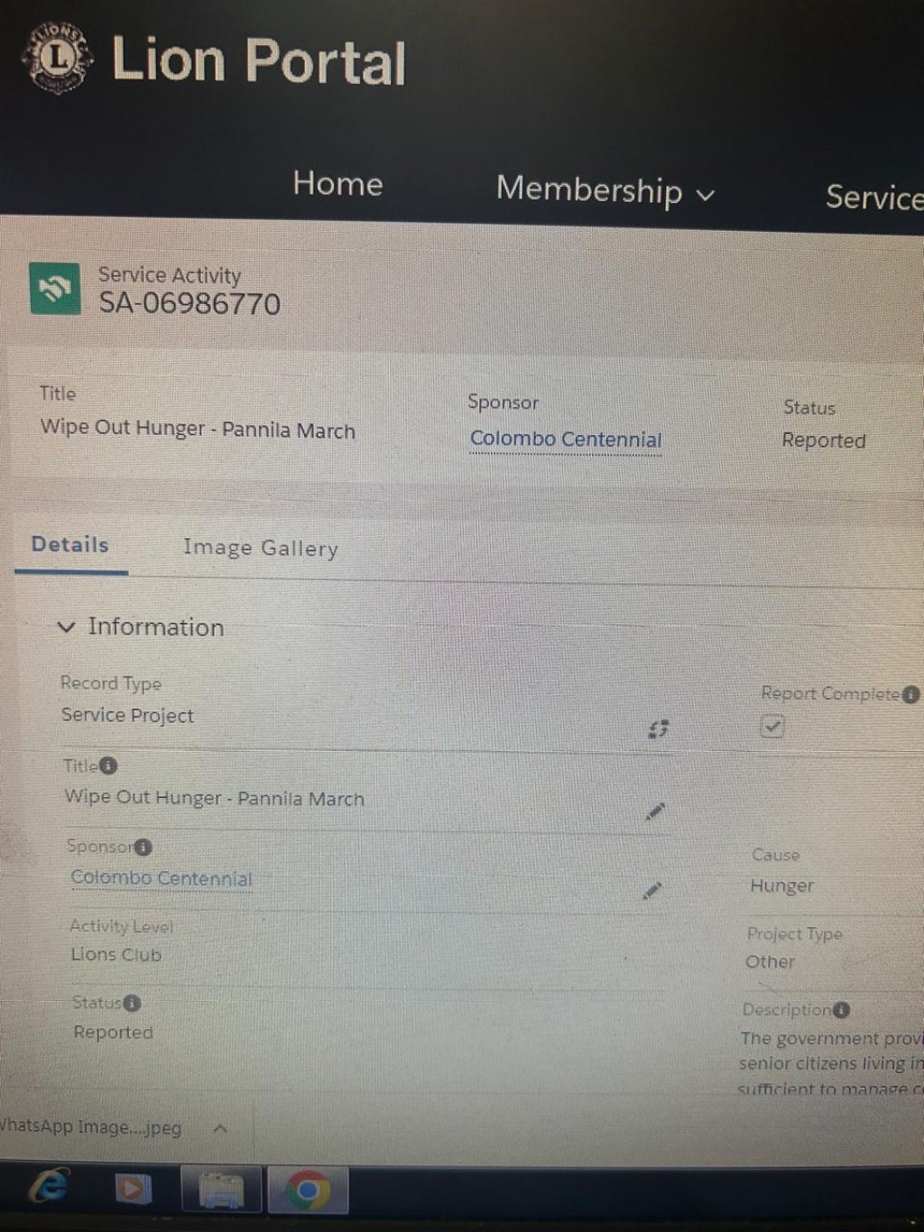Show info tooltip beside Status label
This screenshot has width=924, height=1232.
(x=132, y=1003)
